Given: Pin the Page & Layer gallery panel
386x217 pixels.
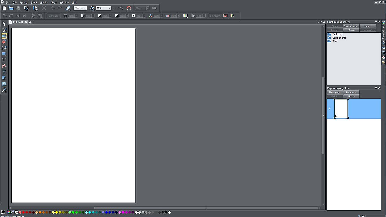Looking at the screenshot, I should [376, 88].
